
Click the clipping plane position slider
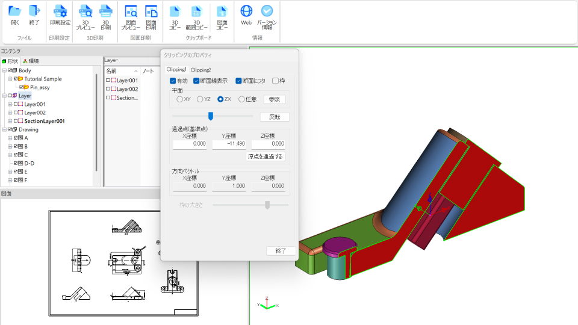[x=211, y=116]
